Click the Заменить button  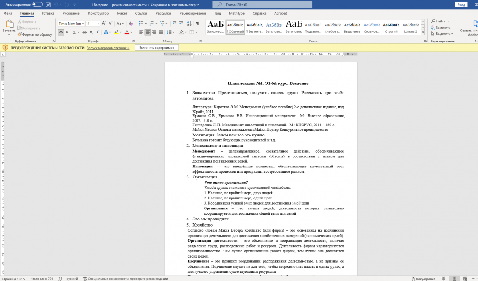(x=440, y=28)
